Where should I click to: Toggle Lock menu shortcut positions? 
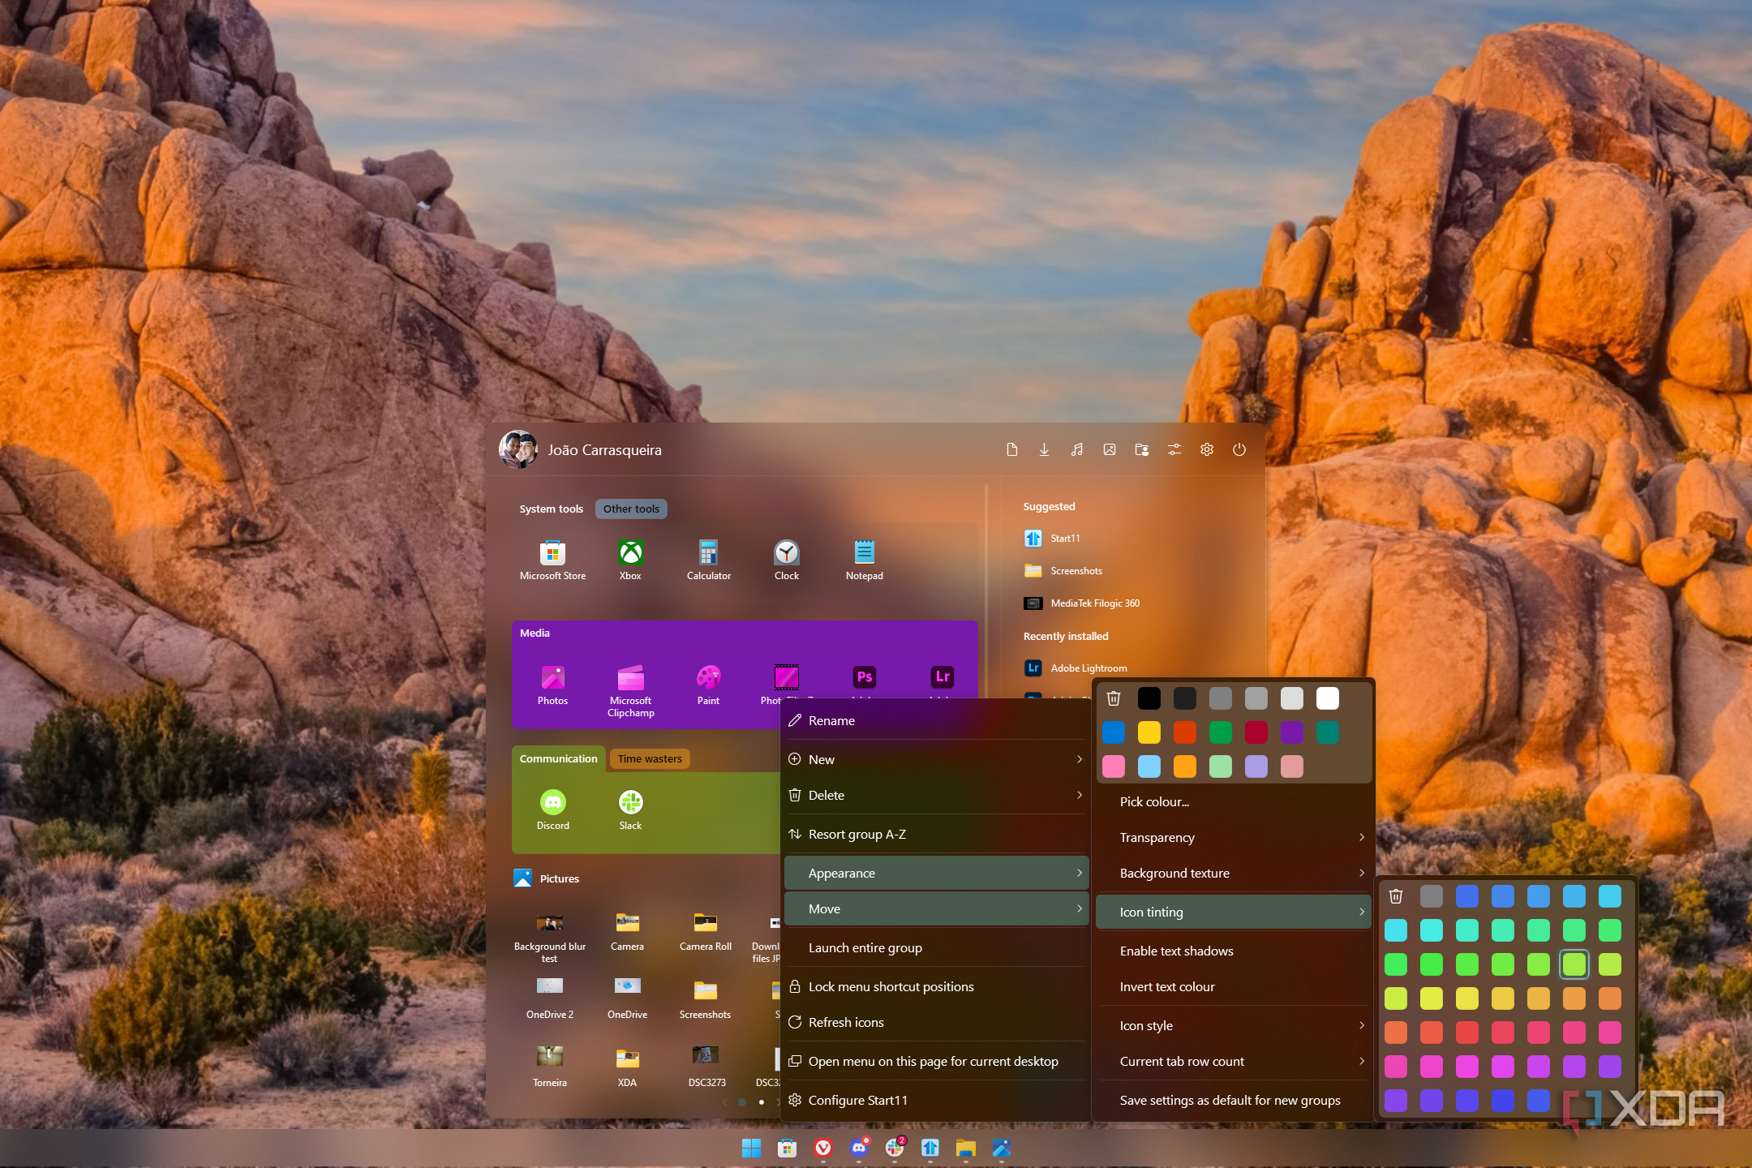pos(936,986)
